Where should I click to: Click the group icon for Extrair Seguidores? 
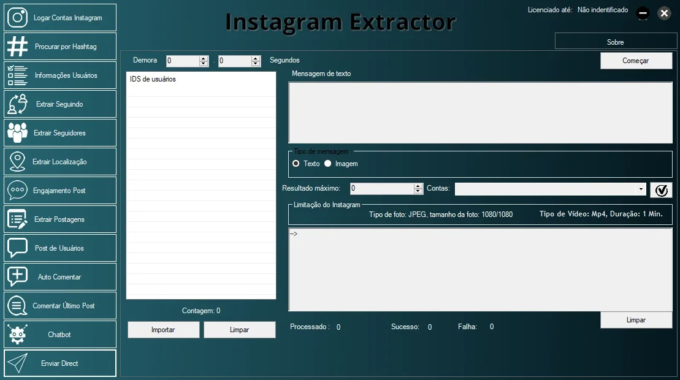tap(17, 132)
